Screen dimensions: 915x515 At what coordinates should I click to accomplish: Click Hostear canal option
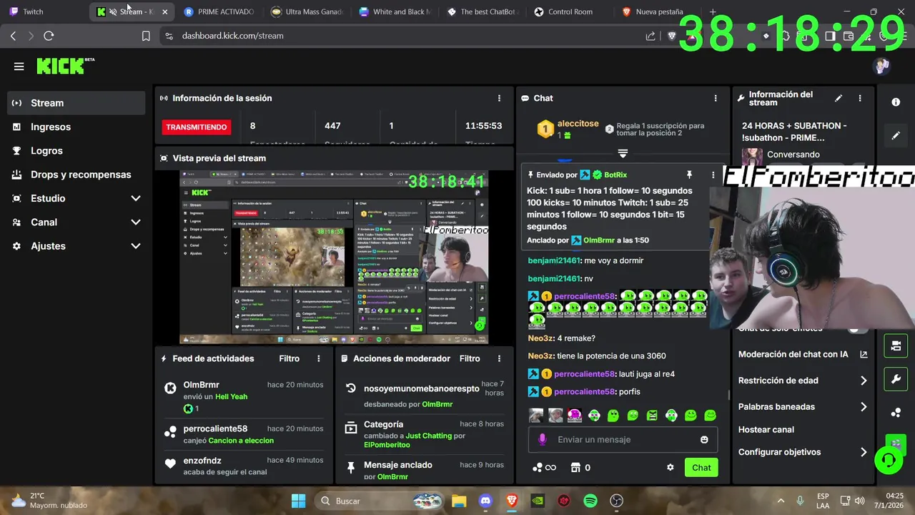(766, 429)
